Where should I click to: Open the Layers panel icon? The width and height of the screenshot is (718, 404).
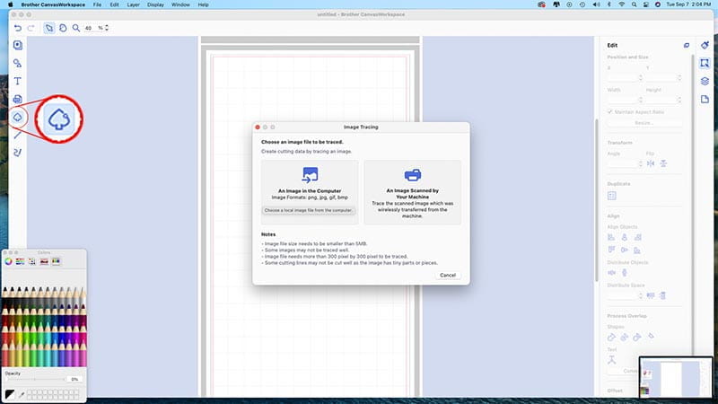click(x=705, y=81)
